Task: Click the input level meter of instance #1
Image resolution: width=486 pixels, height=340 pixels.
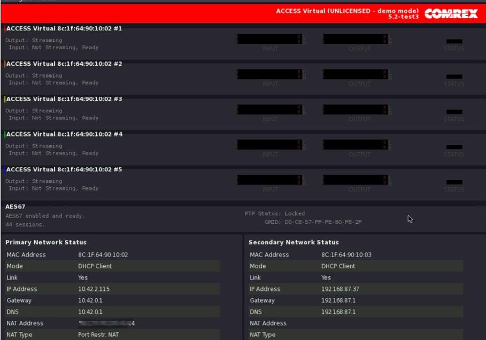Action: (x=269, y=39)
